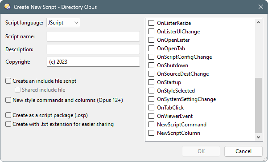The width and height of the screenshot is (268, 162).
Task: Click the Directory Opus title bar icon
Action: point(8,7)
